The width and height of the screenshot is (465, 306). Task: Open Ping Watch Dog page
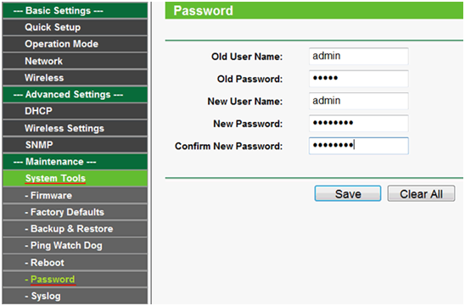75,246
